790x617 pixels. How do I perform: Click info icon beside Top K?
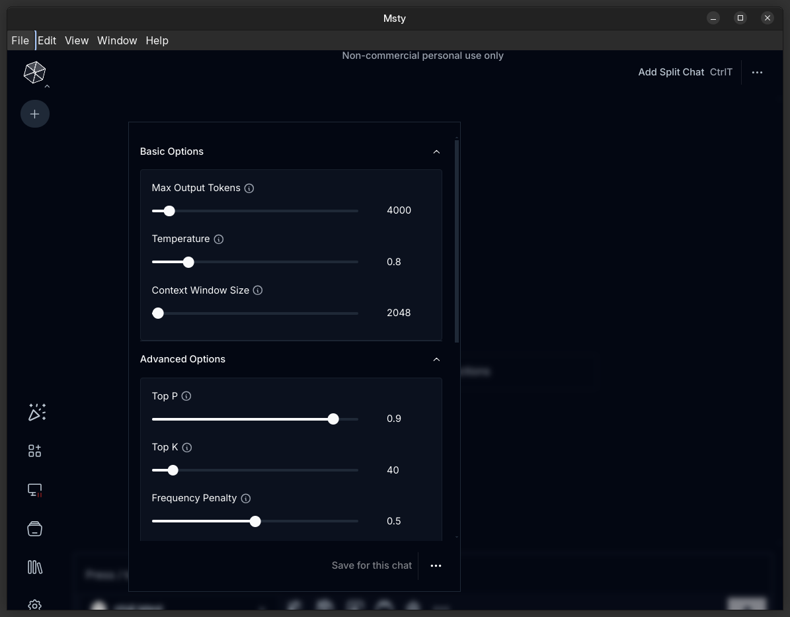(x=187, y=448)
